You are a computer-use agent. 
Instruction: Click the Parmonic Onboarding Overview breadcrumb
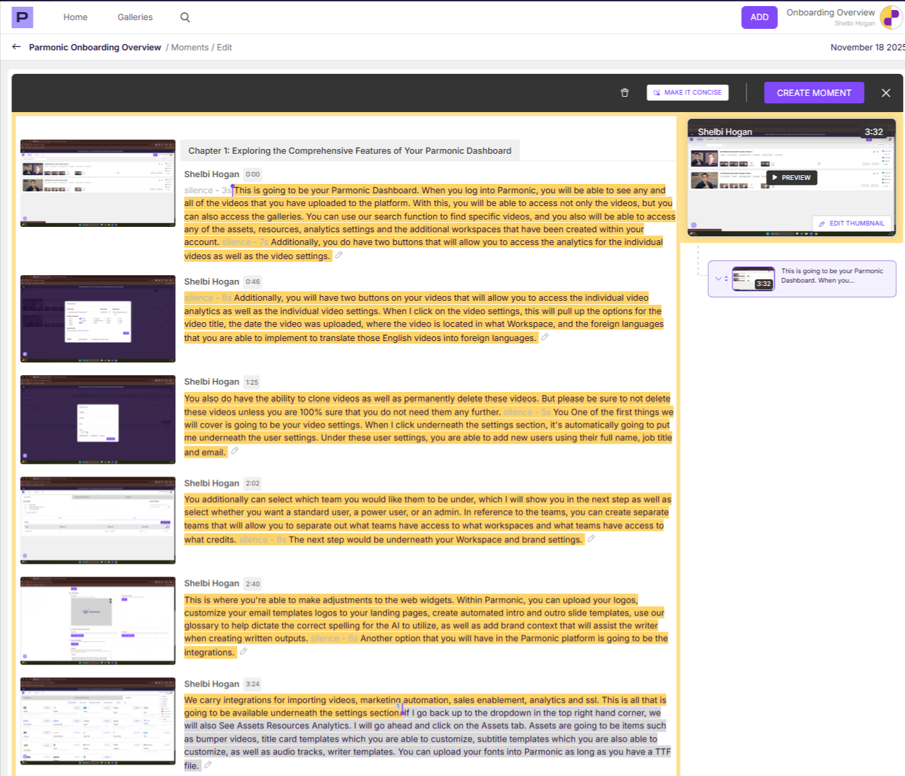[x=95, y=48]
